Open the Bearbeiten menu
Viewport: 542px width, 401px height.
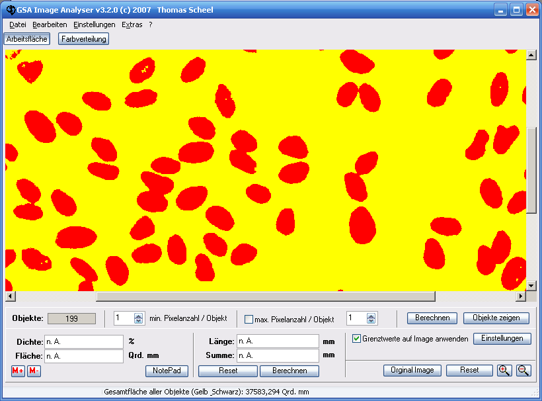click(50, 24)
